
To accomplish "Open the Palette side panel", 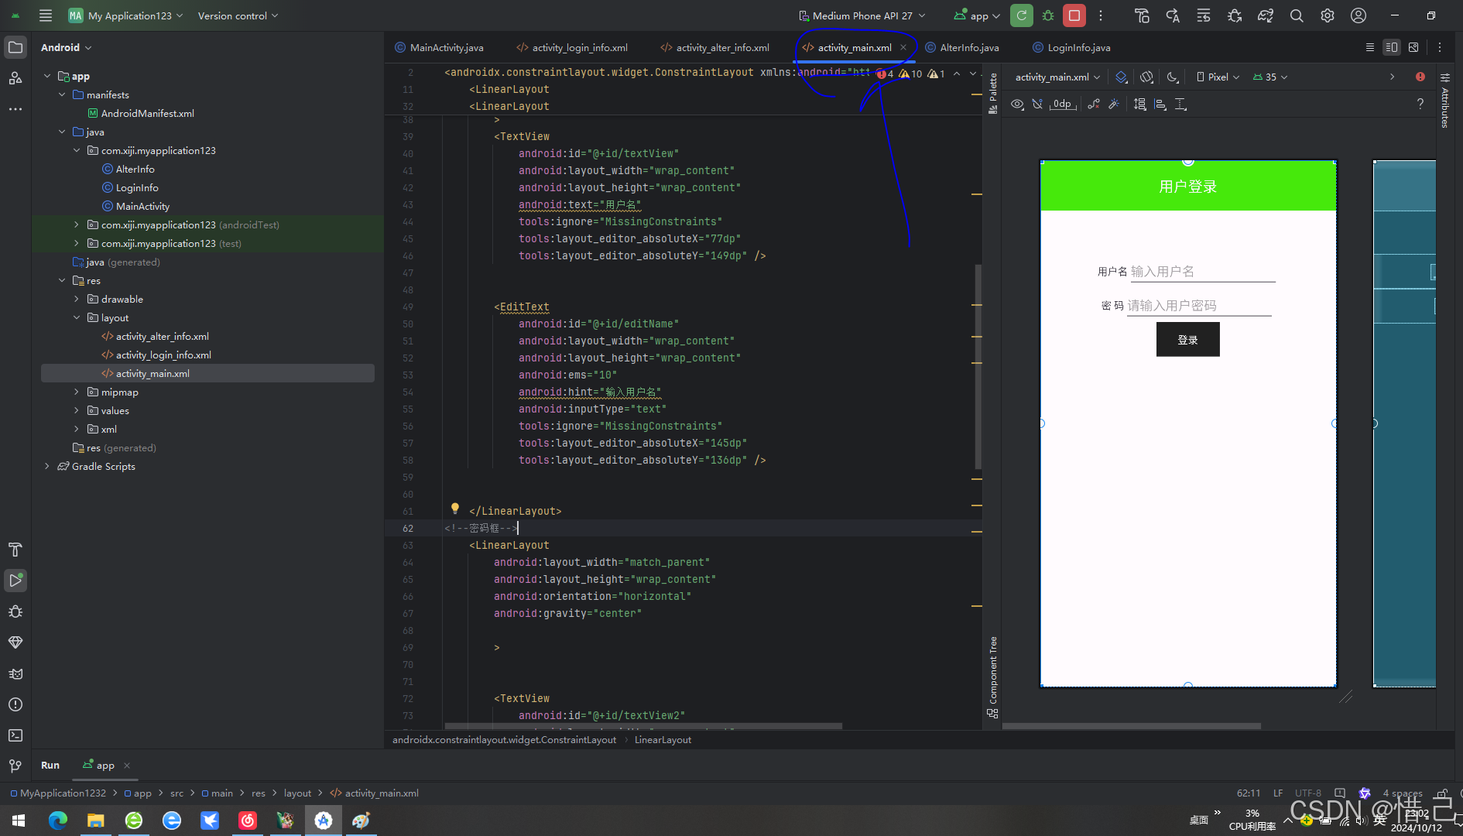I will coord(993,93).
